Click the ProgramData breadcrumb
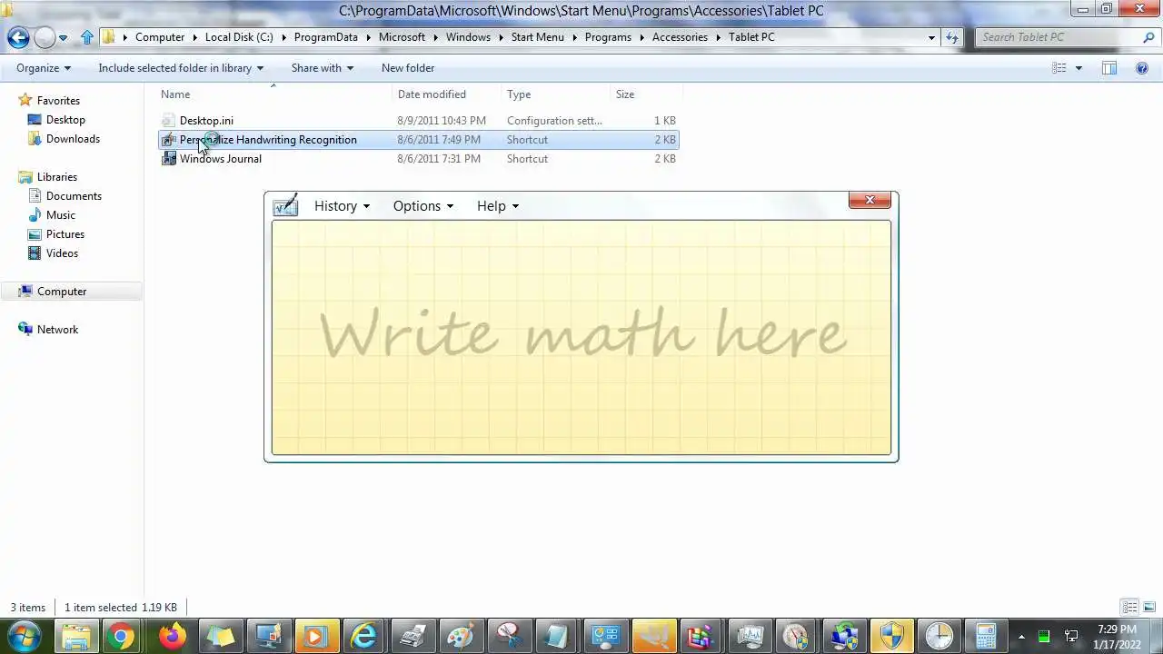 326,37
